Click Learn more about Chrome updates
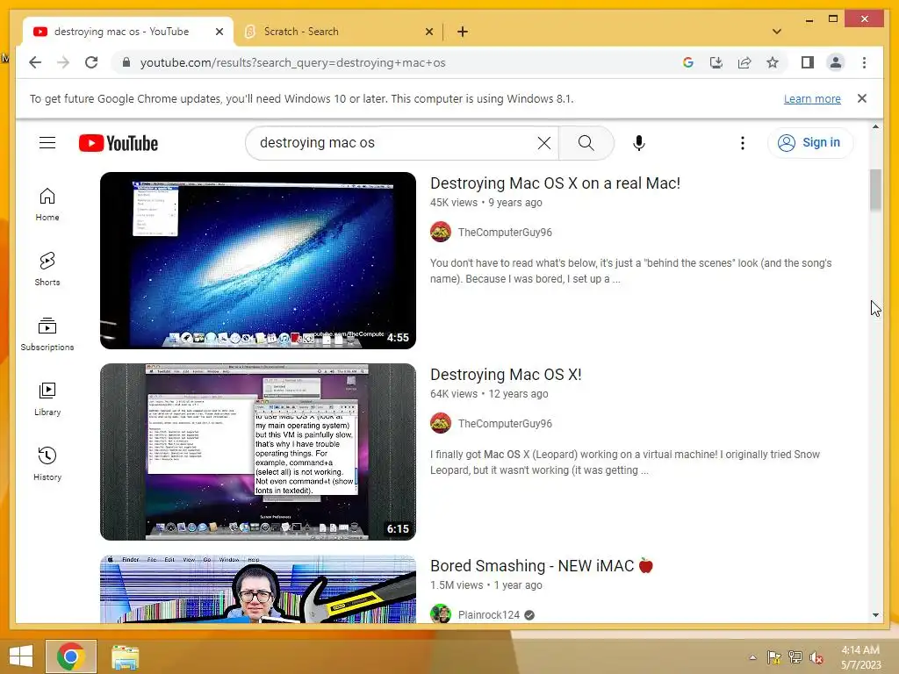The image size is (899, 674). coord(812,98)
